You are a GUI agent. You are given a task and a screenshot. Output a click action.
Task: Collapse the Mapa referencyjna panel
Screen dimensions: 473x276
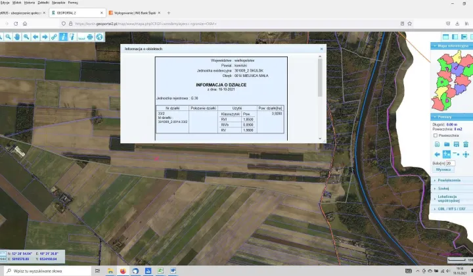451,46
